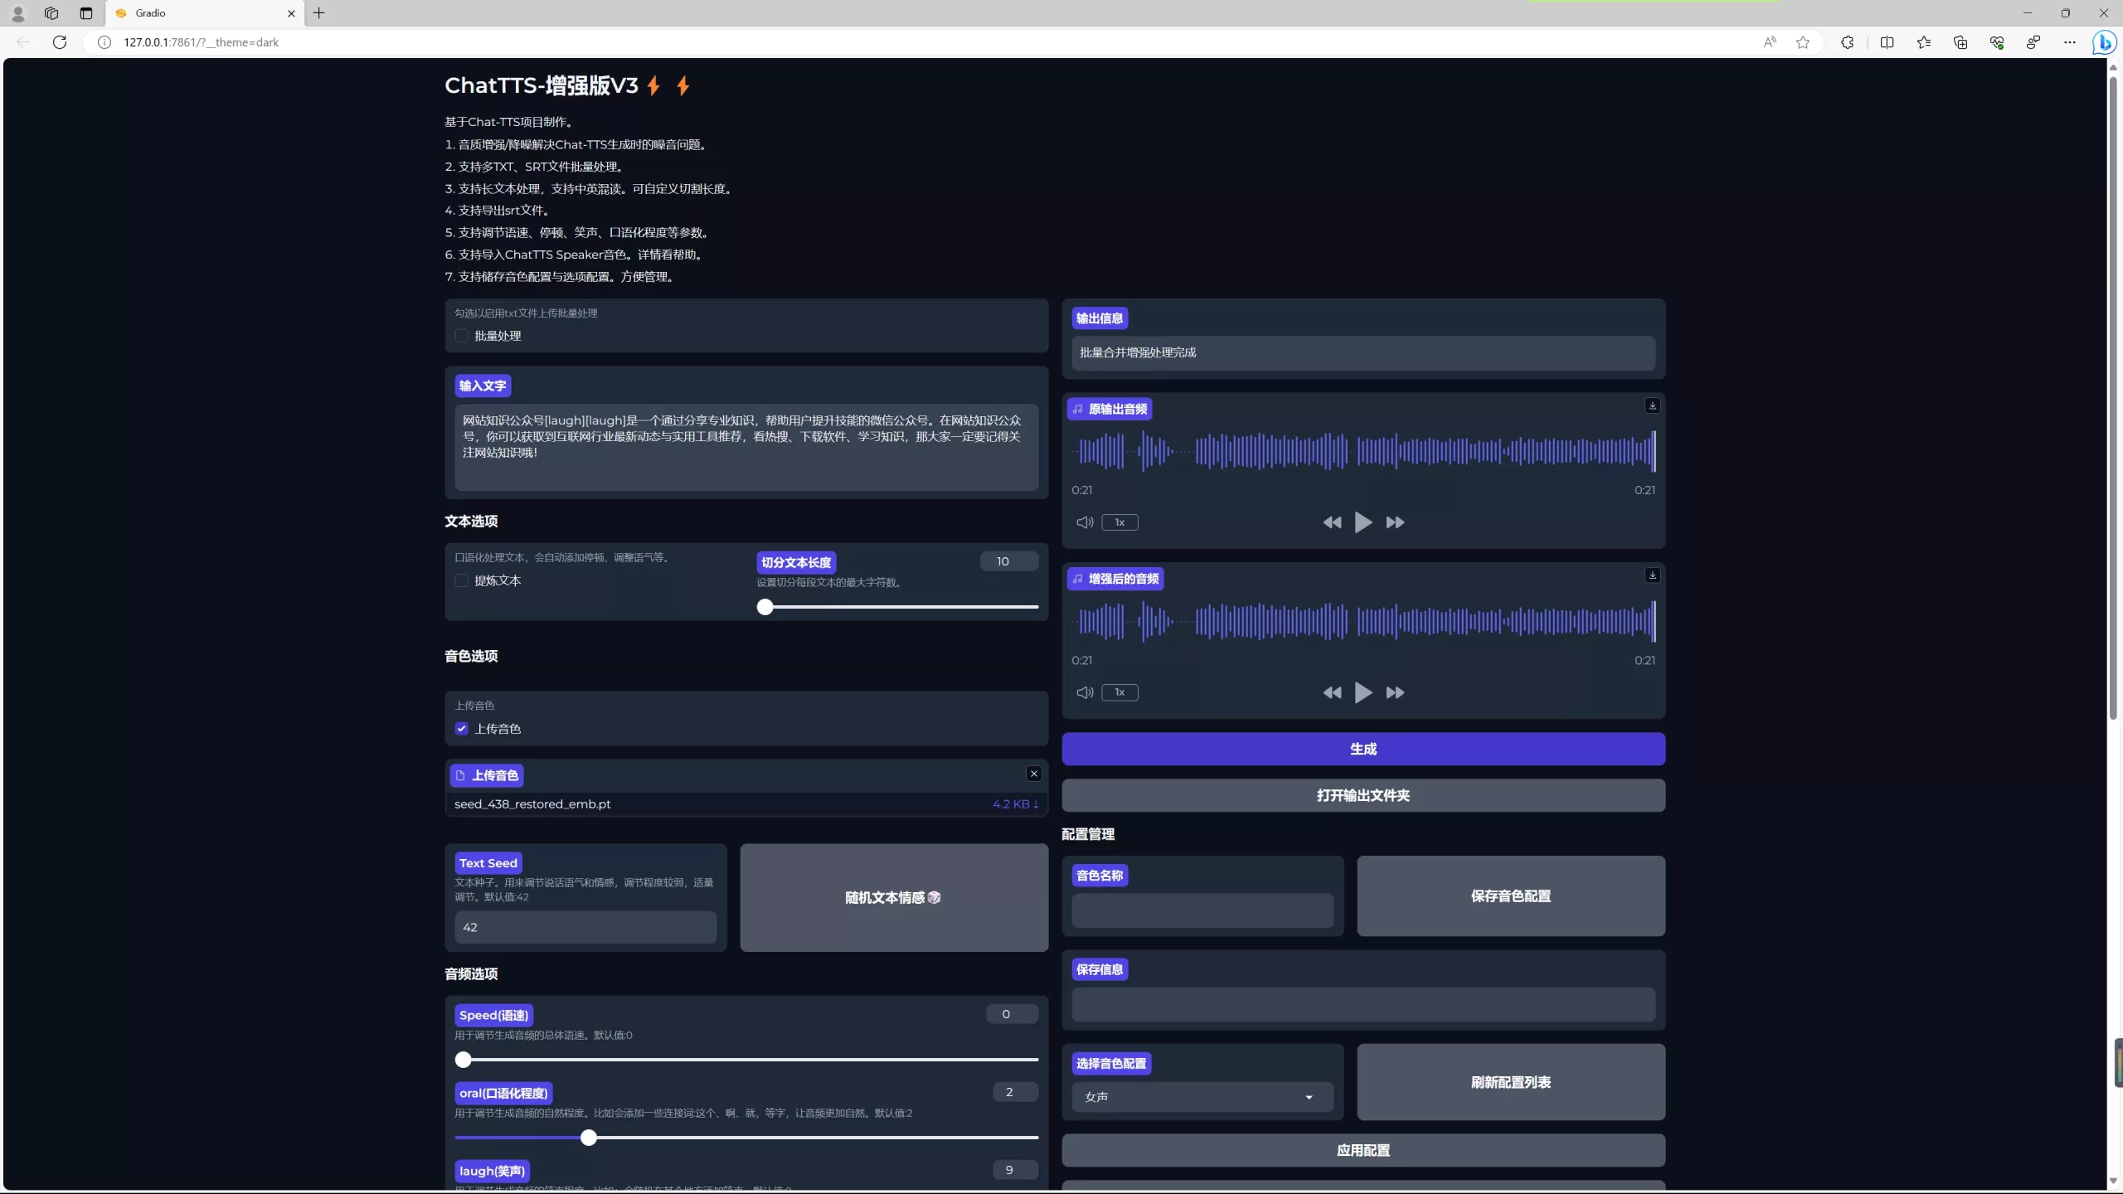Change 1x playback speed on original audio
The image size is (2123, 1194).
click(1120, 522)
